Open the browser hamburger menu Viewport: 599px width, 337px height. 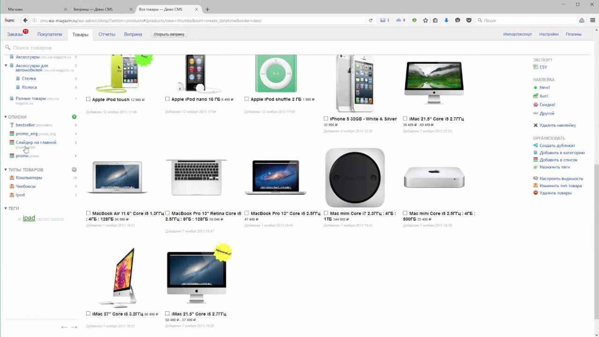tap(592, 20)
